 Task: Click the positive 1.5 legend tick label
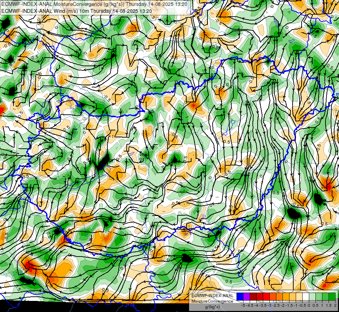(x=329, y=305)
